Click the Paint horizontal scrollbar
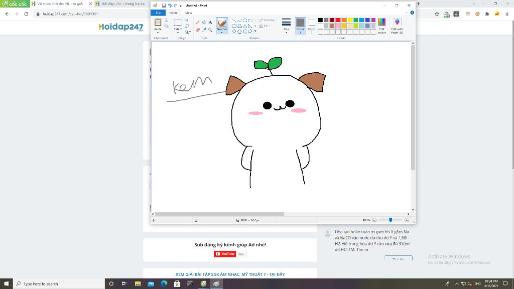The height and width of the screenshot is (289, 514). point(220,214)
